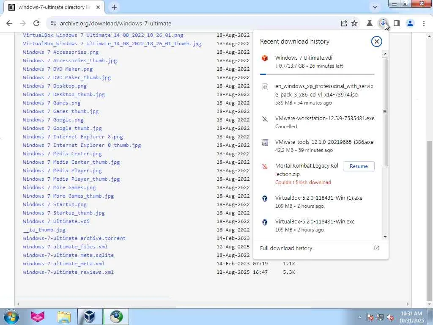Switch to VirtualBox in the taskbar
Image resolution: width=433 pixels, height=325 pixels.
tap(90, 317)
